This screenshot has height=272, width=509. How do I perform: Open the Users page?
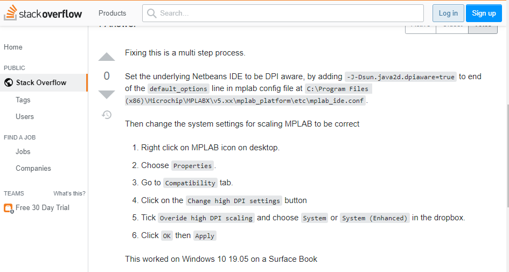(x=25, y=116)
